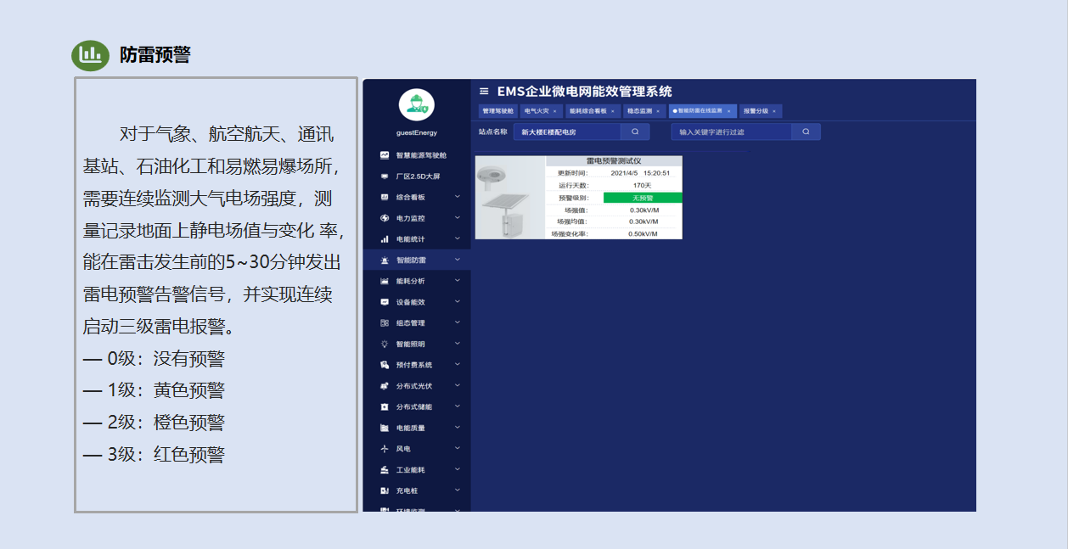Expand the 预付费系统 menu chevron
1068x549 pixels.
pyautogui.click(x=458, y=365)
